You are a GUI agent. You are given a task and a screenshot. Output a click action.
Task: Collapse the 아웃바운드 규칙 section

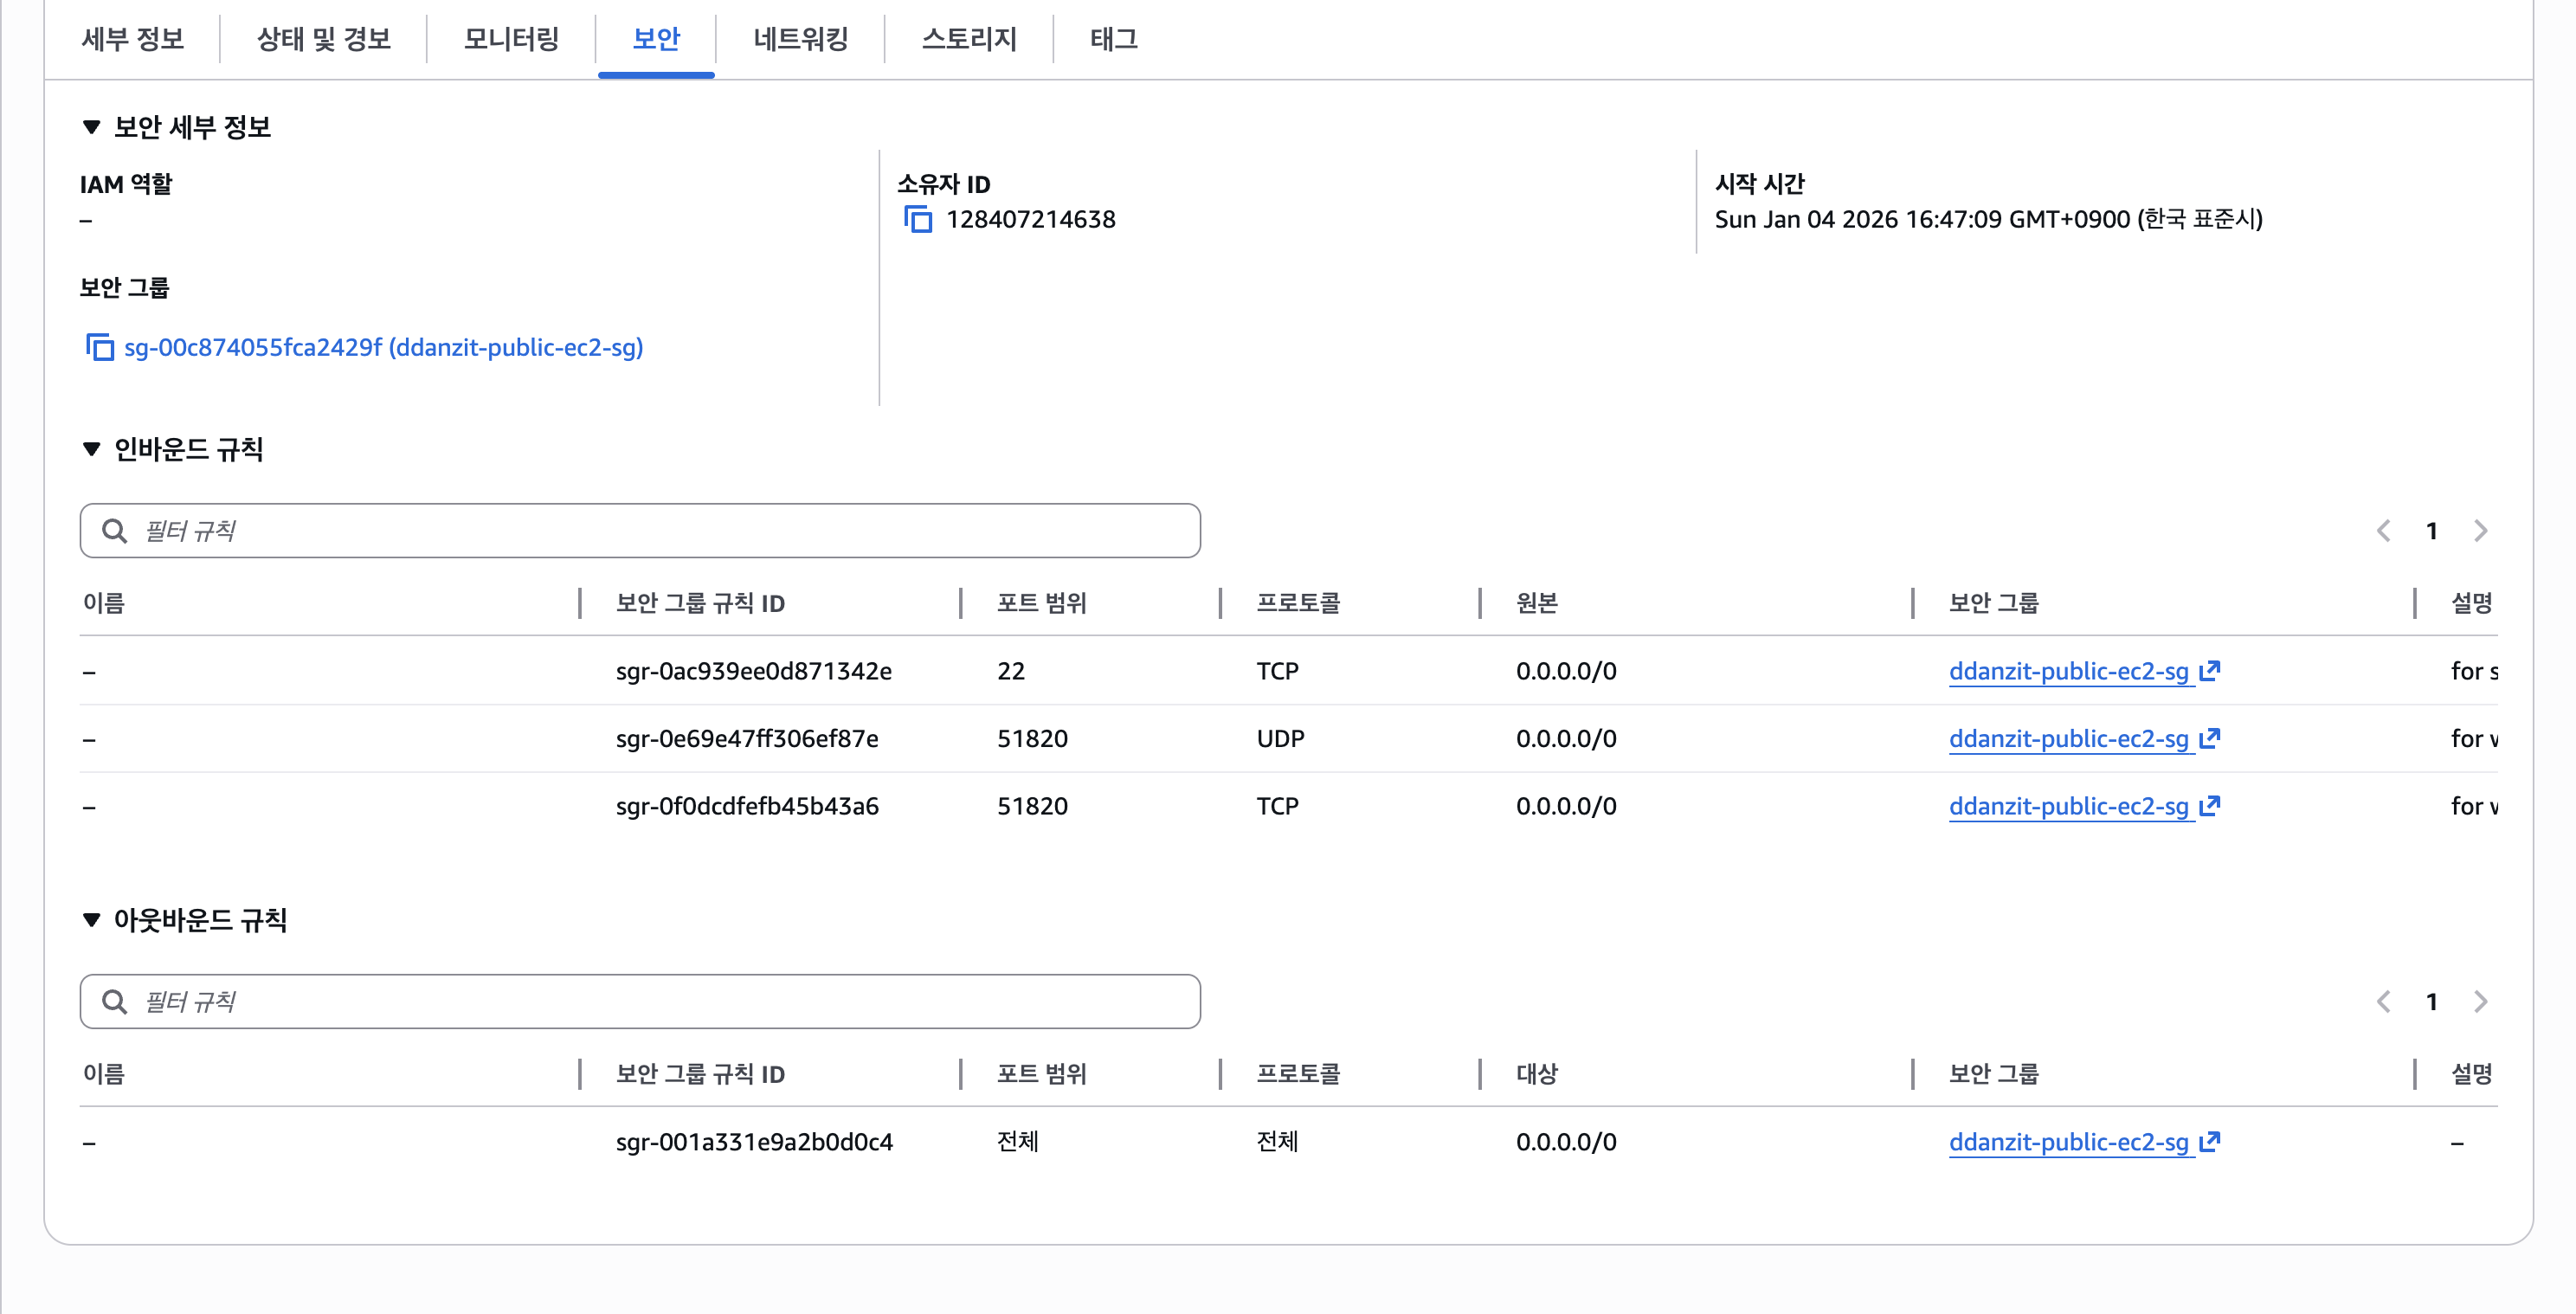(x=91, y=919)
